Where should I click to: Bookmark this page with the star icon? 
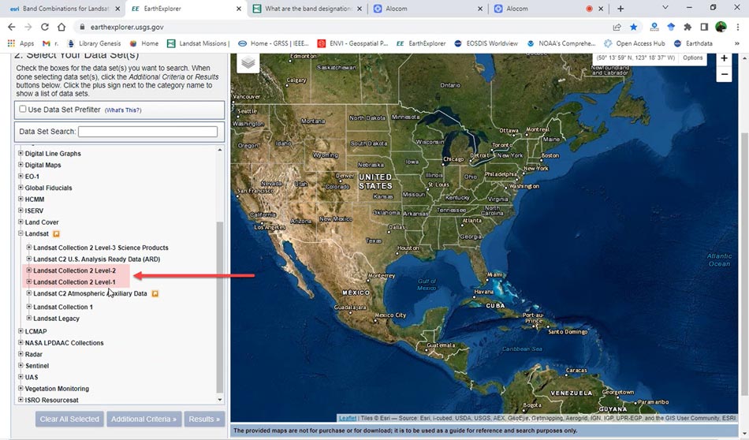(x=633, y=28)
